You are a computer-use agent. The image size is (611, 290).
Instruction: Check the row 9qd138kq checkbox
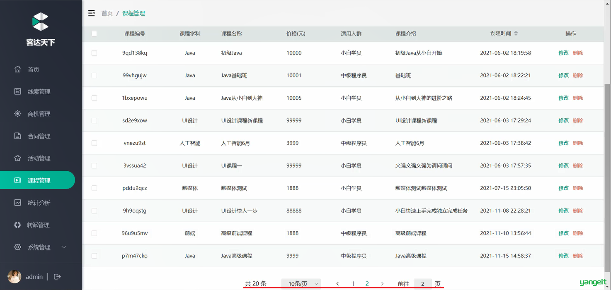point(95,53)
